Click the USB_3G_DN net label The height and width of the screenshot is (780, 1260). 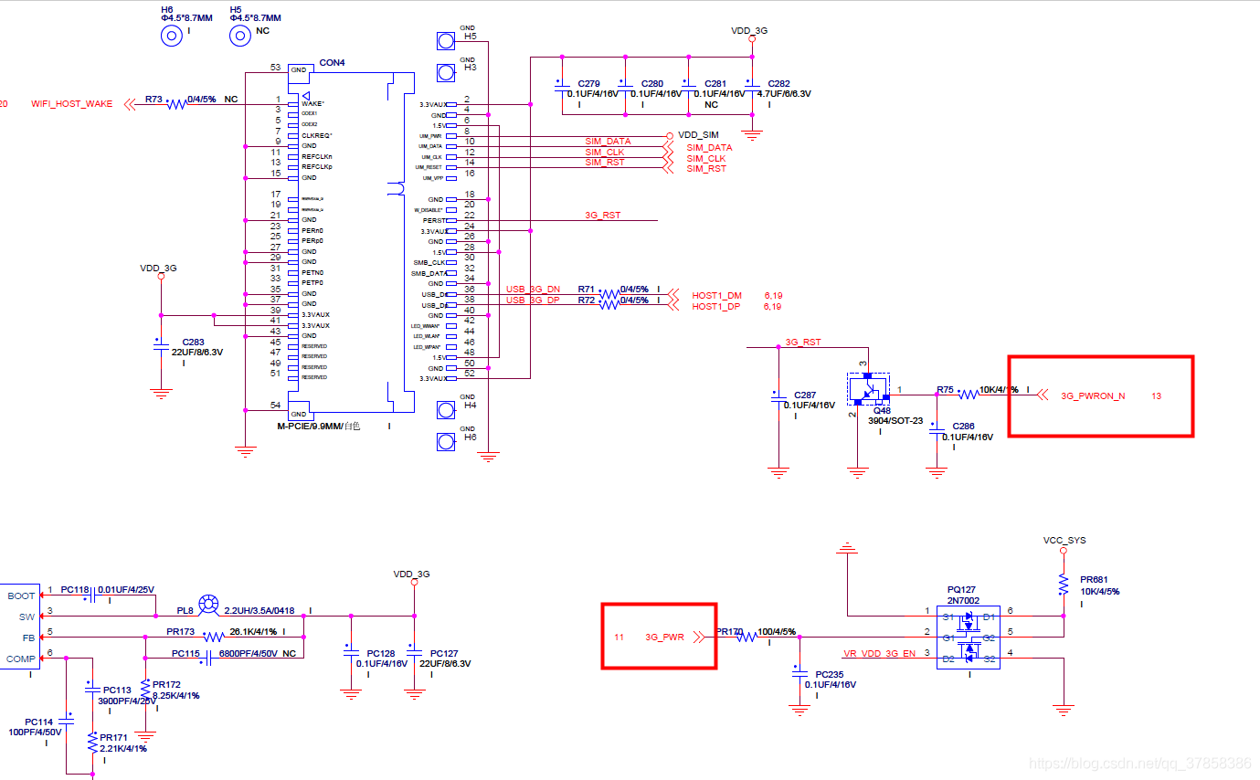pos(533,290)
